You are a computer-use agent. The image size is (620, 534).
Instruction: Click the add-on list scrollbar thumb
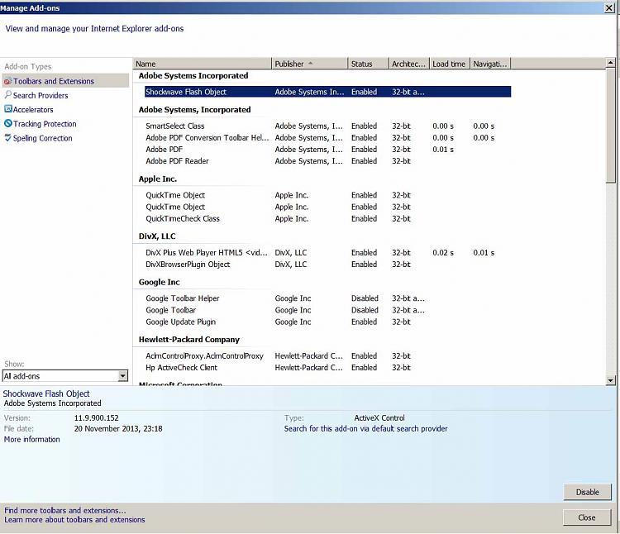pos(611,126)
